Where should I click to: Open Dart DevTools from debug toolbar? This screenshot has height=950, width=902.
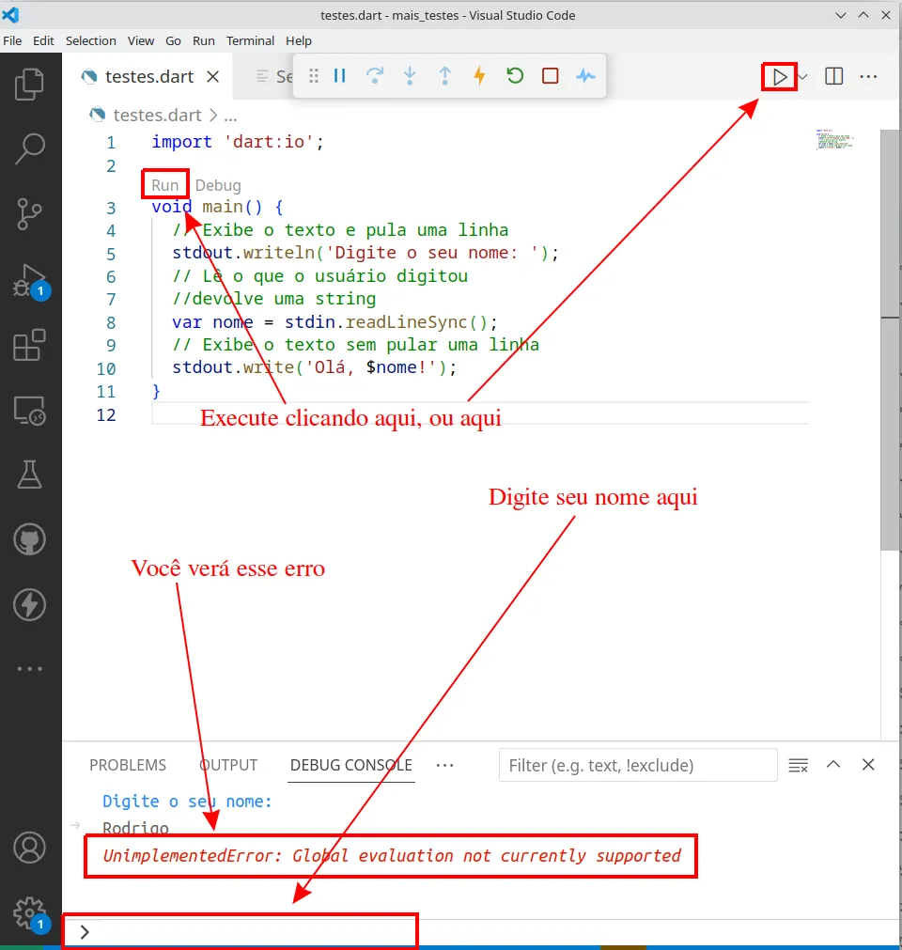pyautogui.click(x=585, y=76)
